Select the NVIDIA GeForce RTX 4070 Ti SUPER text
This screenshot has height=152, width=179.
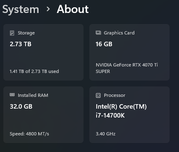(x=127, y=68)
